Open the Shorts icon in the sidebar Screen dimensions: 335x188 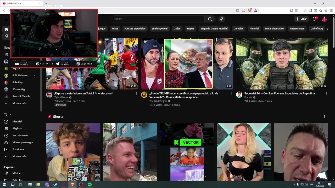pyautogui.click(x=6, y=37)
